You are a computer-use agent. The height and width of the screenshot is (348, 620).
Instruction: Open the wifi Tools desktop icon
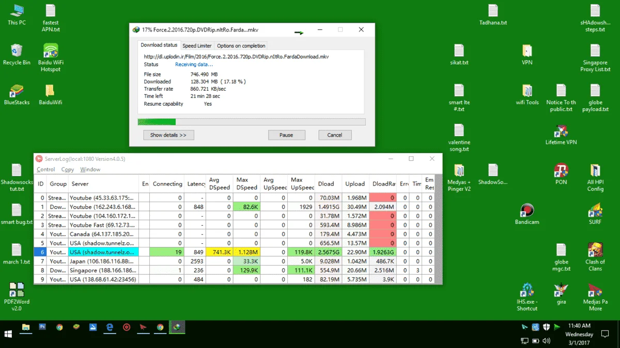(527, 94)
